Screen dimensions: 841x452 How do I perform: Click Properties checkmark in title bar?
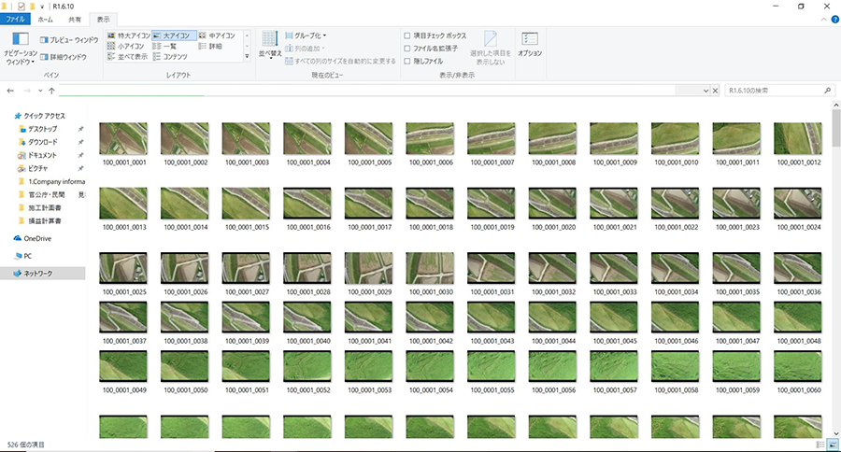[x=21, y=7]
